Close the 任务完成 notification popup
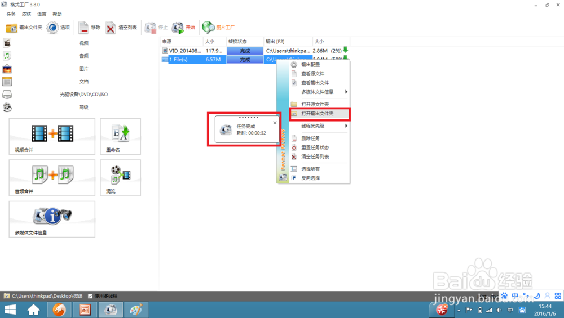Screen dimensions: 564x318 pos(275,123)
